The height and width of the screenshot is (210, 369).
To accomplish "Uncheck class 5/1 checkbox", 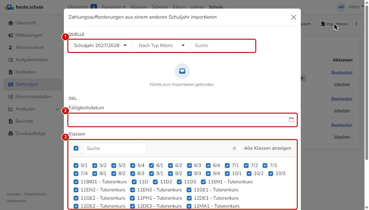I will 76,165.
